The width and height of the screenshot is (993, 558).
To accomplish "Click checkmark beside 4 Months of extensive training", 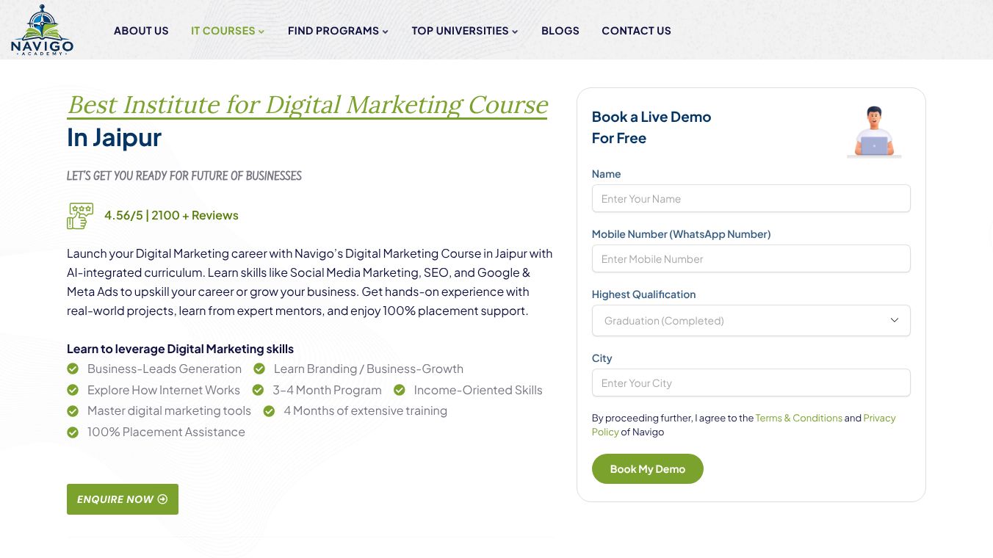I will 269,411.
